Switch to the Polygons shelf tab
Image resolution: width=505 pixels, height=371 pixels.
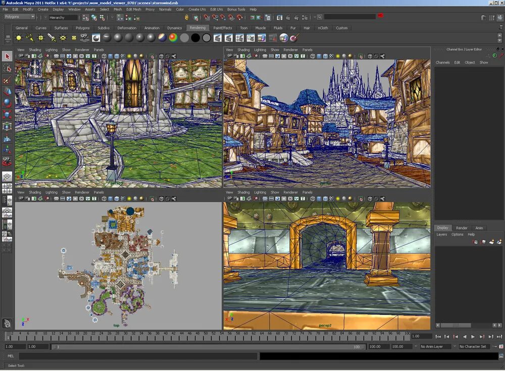point(83,28)
